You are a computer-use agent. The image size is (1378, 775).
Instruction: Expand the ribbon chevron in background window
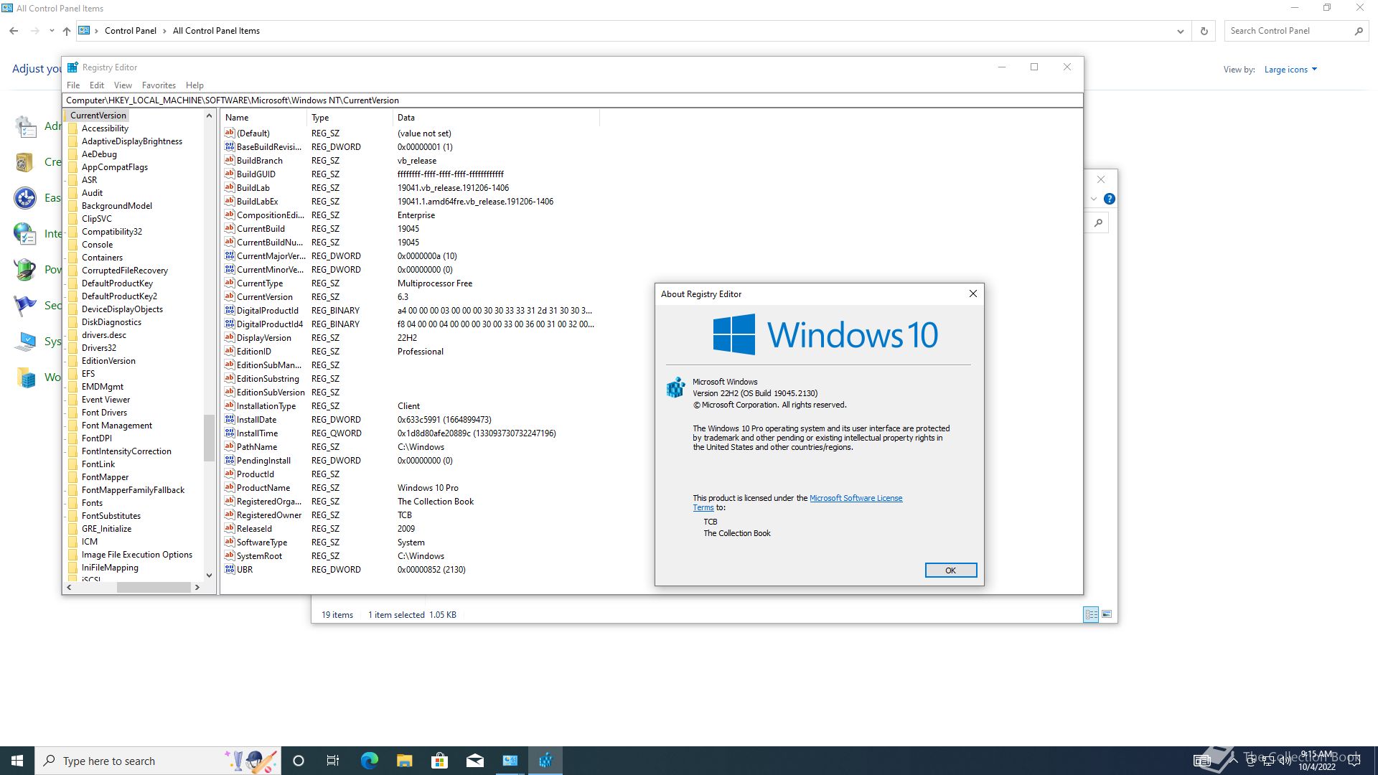point(1094,199)
